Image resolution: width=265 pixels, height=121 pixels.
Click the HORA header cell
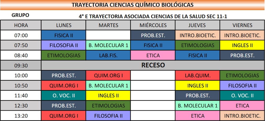[x=21, y=25]
